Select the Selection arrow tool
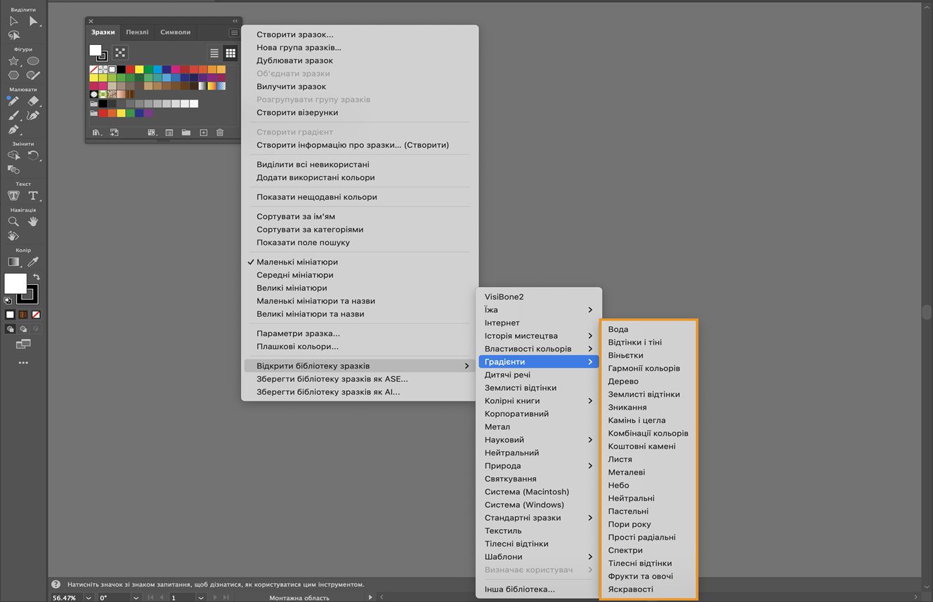 (13, 21)
